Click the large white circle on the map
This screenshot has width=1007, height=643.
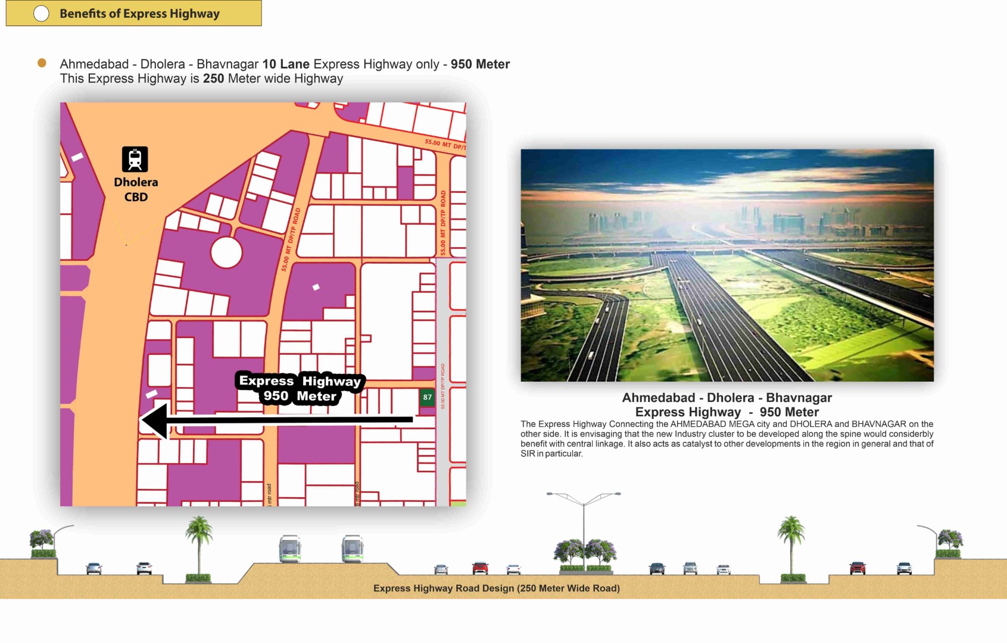pyautogui.click(x=226, y=252)
